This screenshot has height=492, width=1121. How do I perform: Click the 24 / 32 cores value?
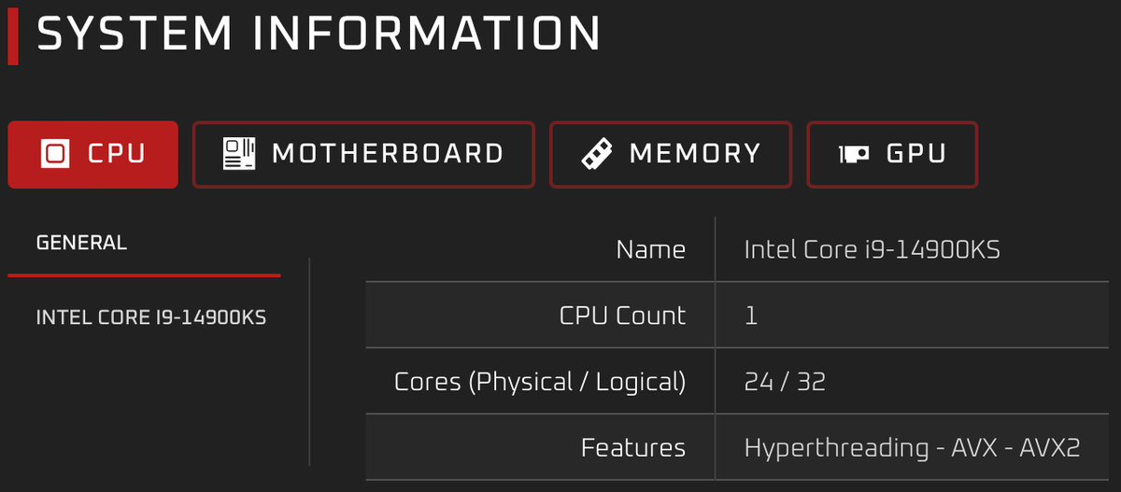pos(785,382)
